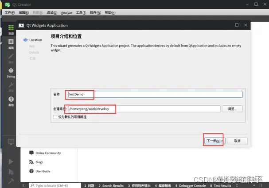269x188 pixels.
Task: Click the Run play icon
Action: pos(11,161)
